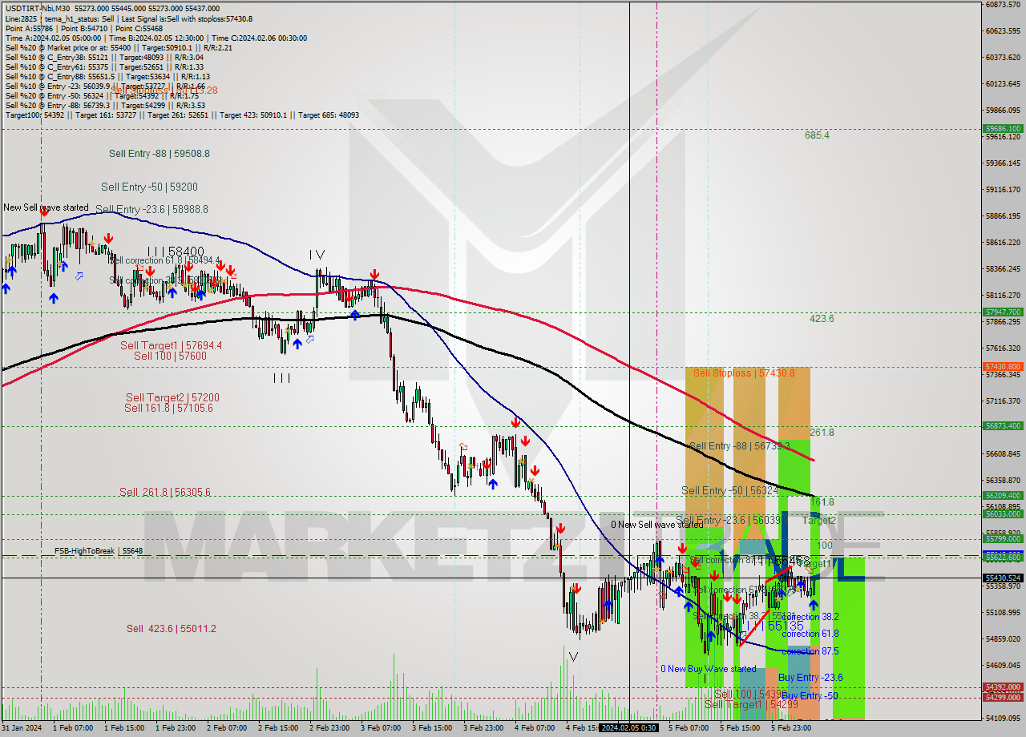
Task: Select the current price tag 55430.524
Action: coord(1003,578)
